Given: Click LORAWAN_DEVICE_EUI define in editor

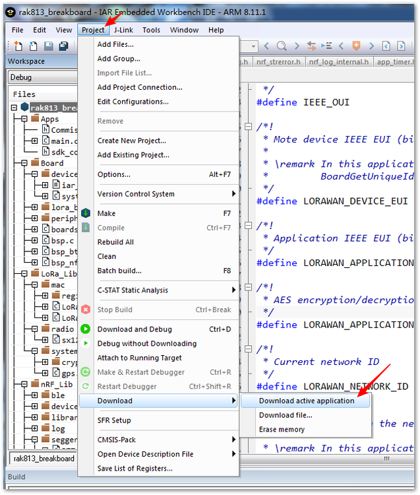Looking at the screenshot, I should pyautogui.click(x=355, y=201).
